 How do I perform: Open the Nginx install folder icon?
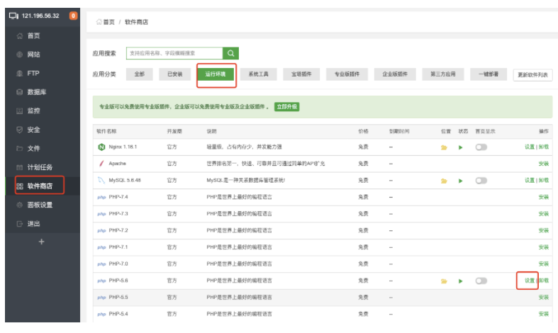(x=445, y=147)
